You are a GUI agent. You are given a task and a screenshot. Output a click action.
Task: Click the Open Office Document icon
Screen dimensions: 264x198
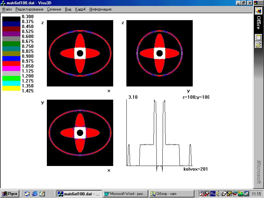pos(258,45)
